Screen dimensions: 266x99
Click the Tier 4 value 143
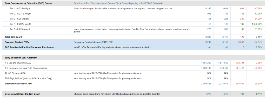coord(226,24)
